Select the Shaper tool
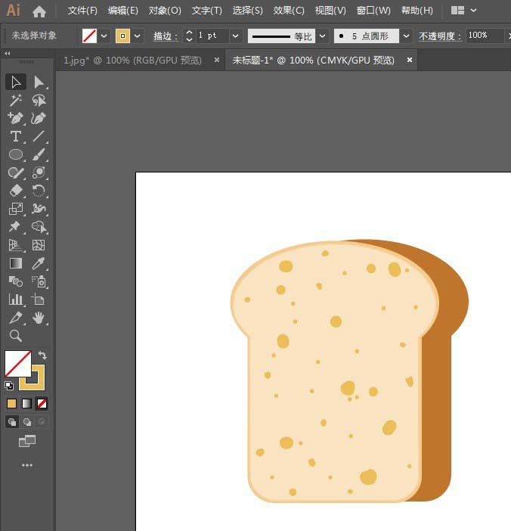This screenshot has width=511, height=531. 16,172
